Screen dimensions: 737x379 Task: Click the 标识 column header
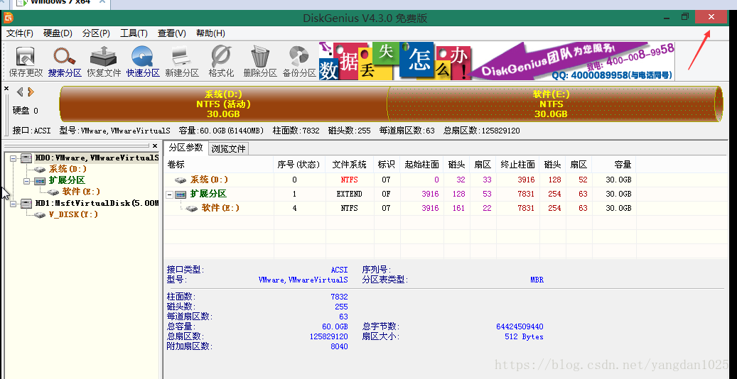click(387, 165)
